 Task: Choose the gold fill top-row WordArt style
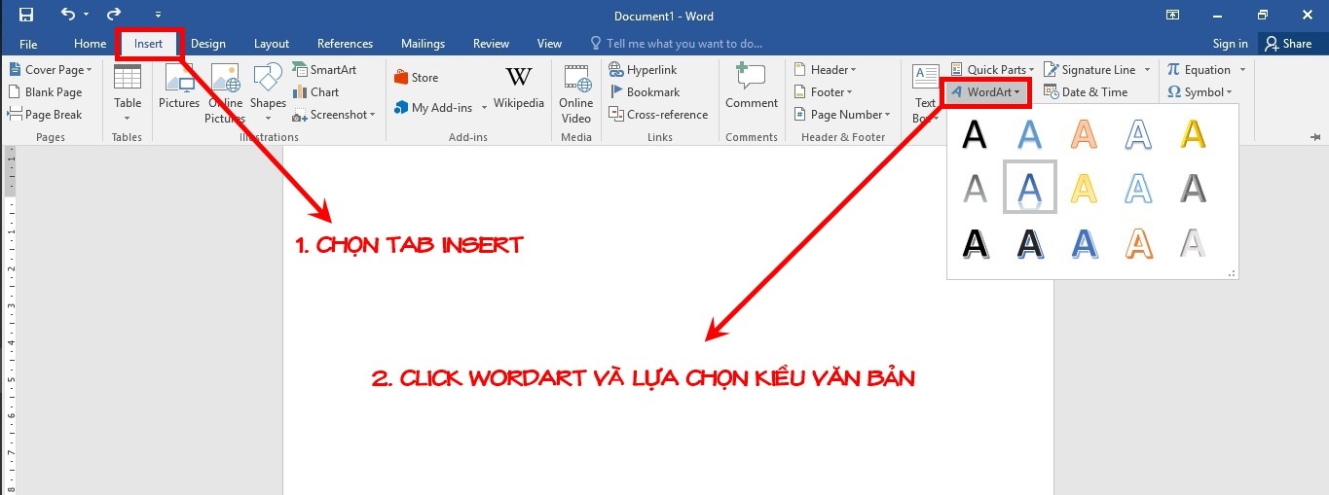[1193, 134]
